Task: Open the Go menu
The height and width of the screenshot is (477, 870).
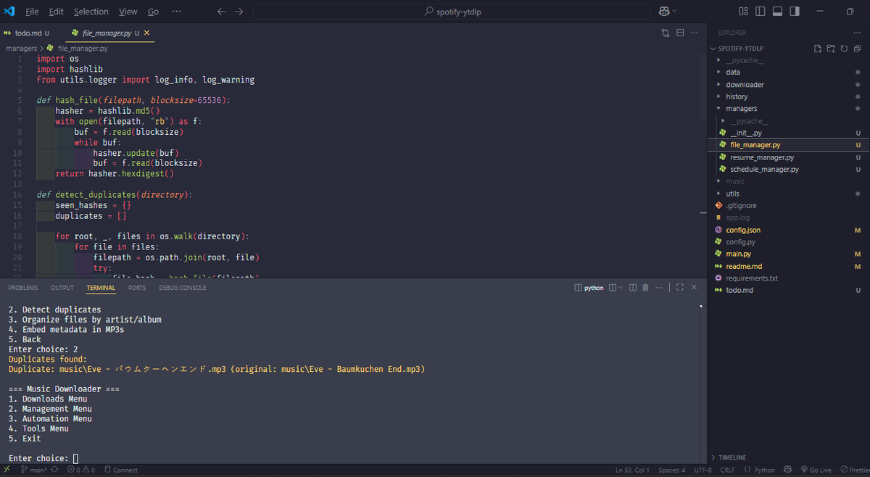Action: point(153,12)
